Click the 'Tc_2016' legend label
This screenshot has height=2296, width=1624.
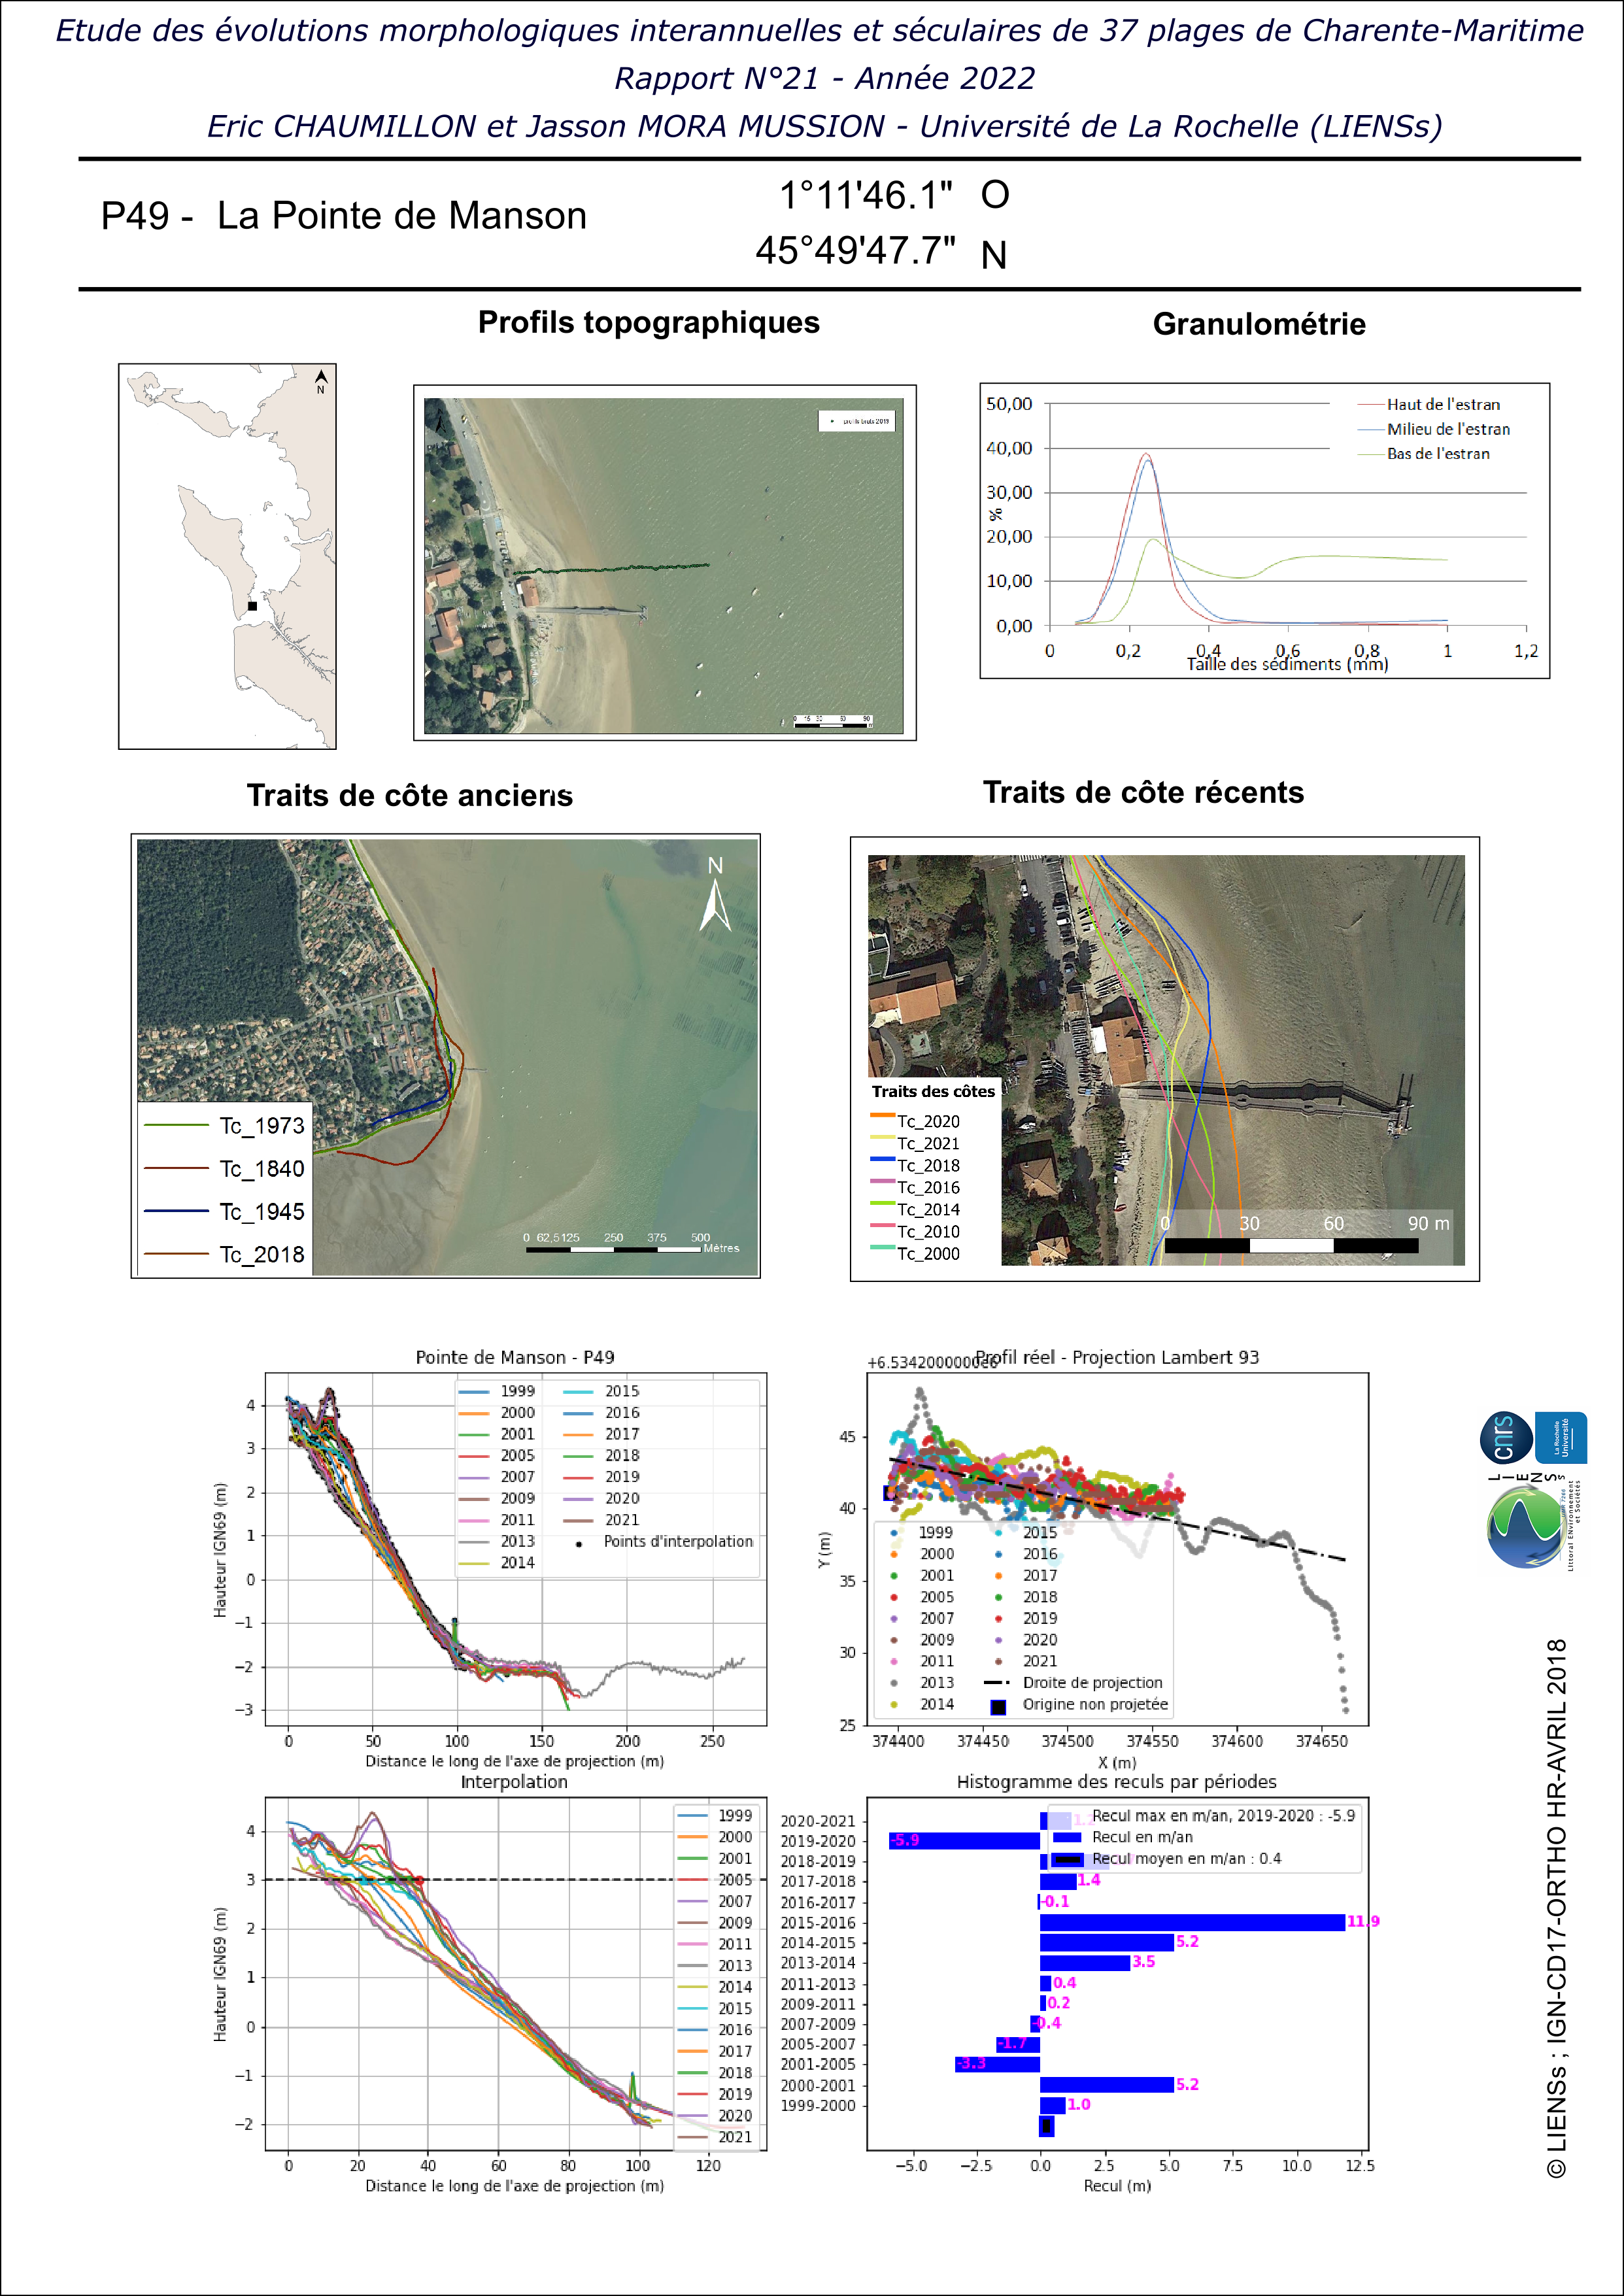(x=928, y=1187)
